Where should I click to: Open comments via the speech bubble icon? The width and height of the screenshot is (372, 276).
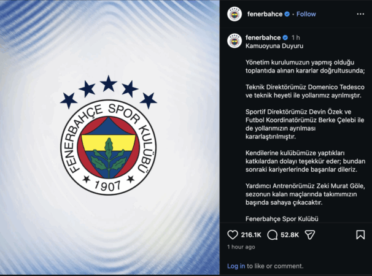273,235
